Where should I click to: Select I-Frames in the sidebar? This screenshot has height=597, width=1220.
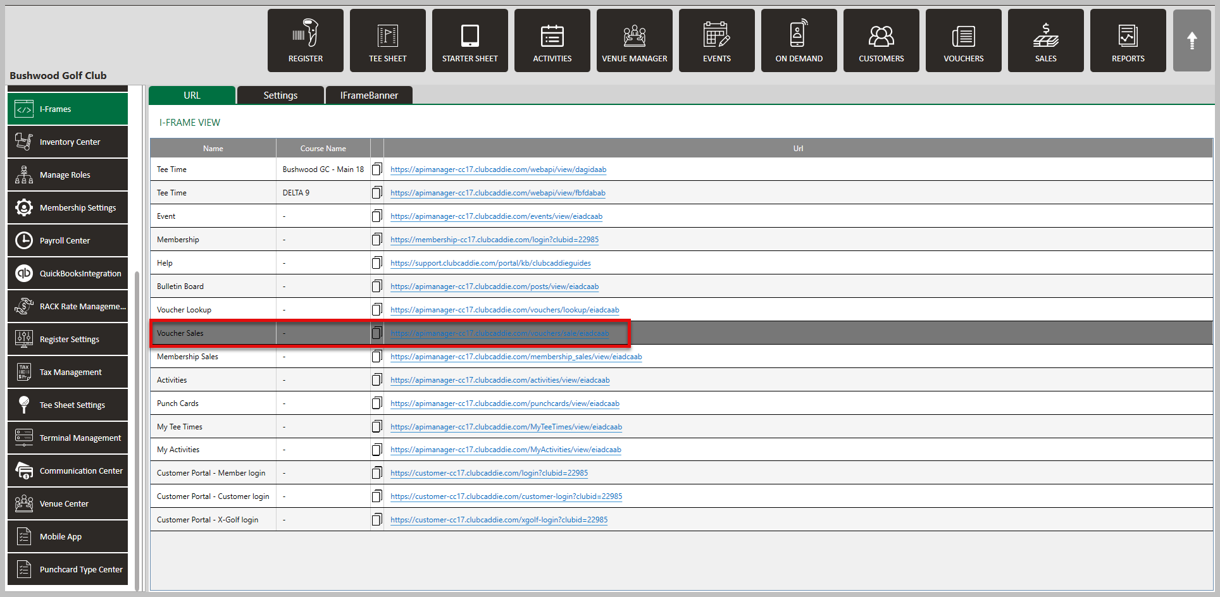click(x=68, y=109)
